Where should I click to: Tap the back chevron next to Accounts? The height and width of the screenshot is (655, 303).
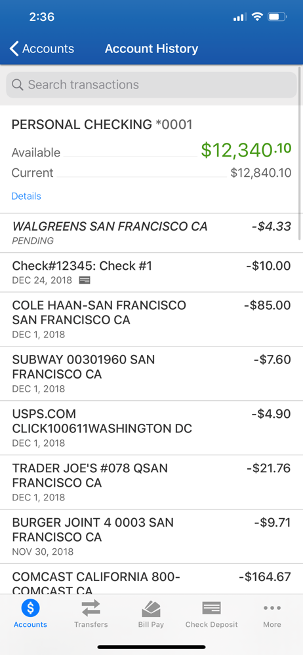coord(14,48)
